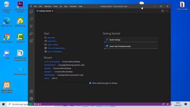Open the Run and Debug view

tap(31, 33)
